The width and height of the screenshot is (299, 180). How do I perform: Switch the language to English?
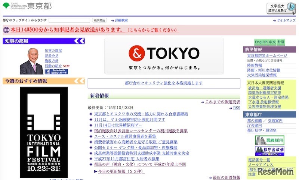click(x=261, y=42)
